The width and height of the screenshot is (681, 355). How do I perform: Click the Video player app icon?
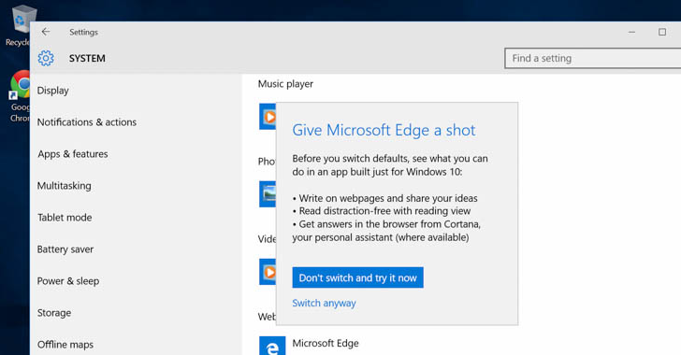268,272
